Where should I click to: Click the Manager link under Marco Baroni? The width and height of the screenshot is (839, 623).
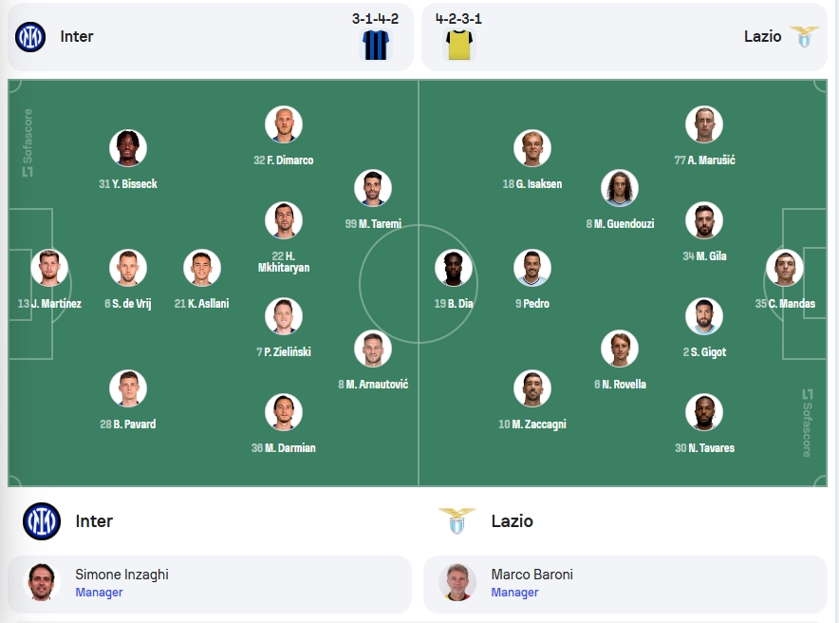514,593
